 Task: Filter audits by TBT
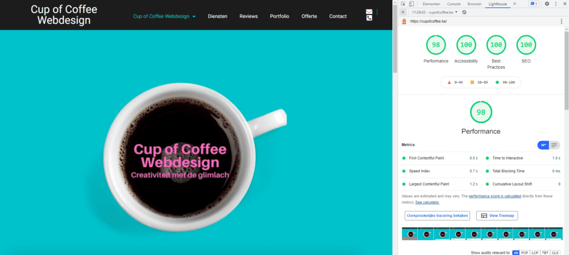pos(545,252)
